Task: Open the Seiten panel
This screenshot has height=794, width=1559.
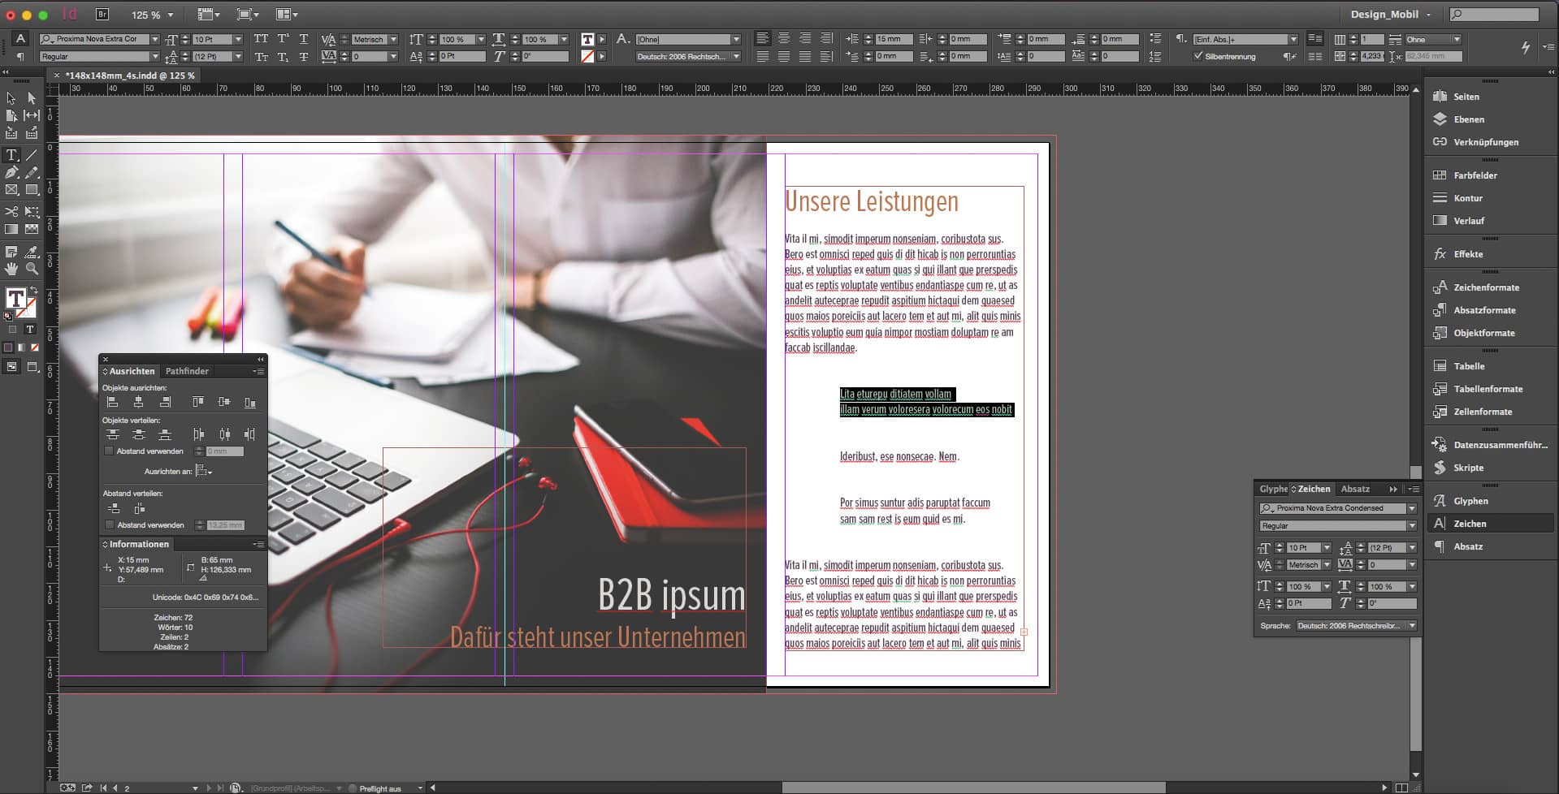Action: point(1466,97)
